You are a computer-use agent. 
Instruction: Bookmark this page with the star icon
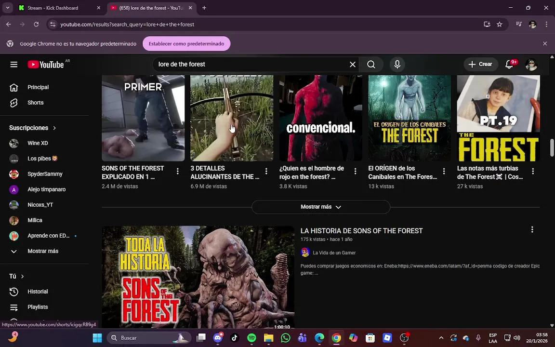pos(500,25)
